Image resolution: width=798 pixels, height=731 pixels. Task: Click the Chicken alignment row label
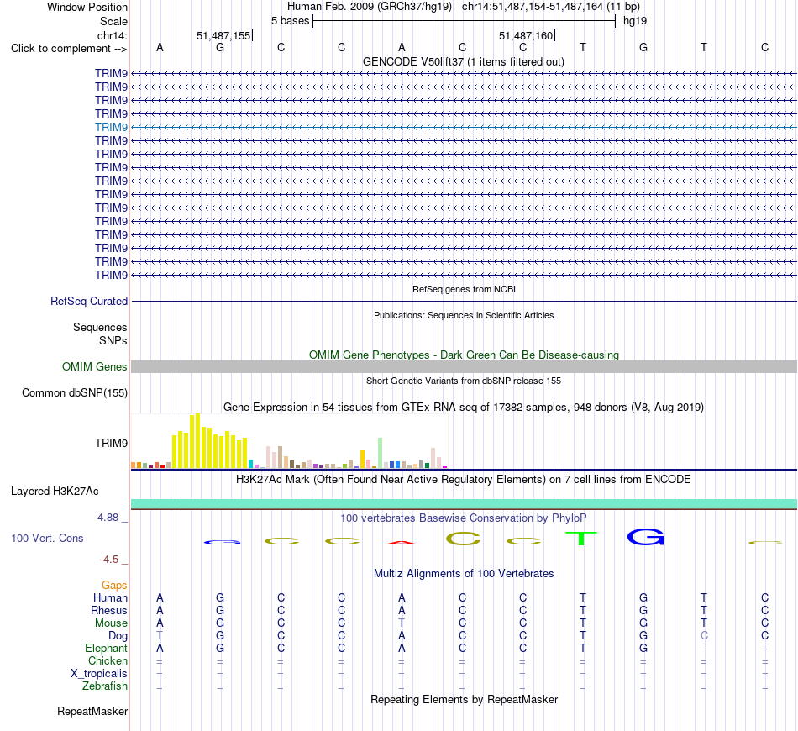(108, 660)
